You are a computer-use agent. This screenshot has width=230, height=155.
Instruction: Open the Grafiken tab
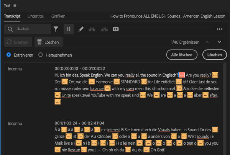(58, 16)
